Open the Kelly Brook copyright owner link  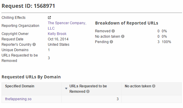tap(57, 34)
